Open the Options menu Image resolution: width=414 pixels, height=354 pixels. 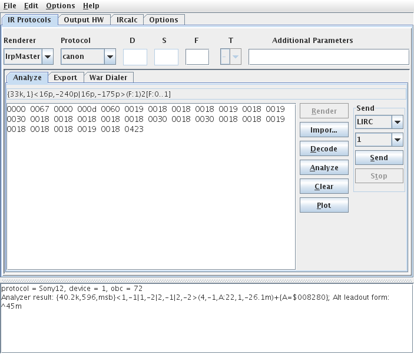point(60,5)
